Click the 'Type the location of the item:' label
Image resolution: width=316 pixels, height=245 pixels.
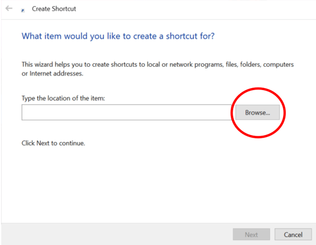click(63, 98)
